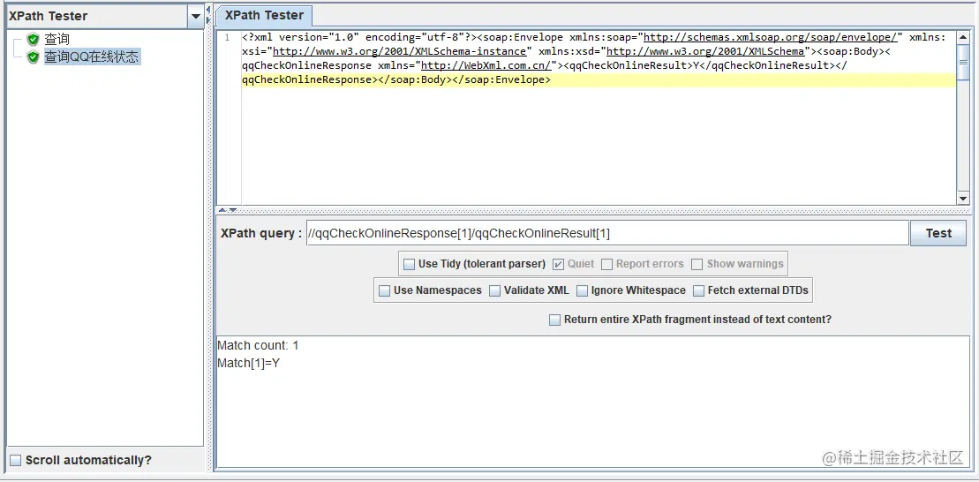This screenshot has height=482, width=979.
Task: Click XML pane scrollbar up arrow
Action: pos(963,35)
